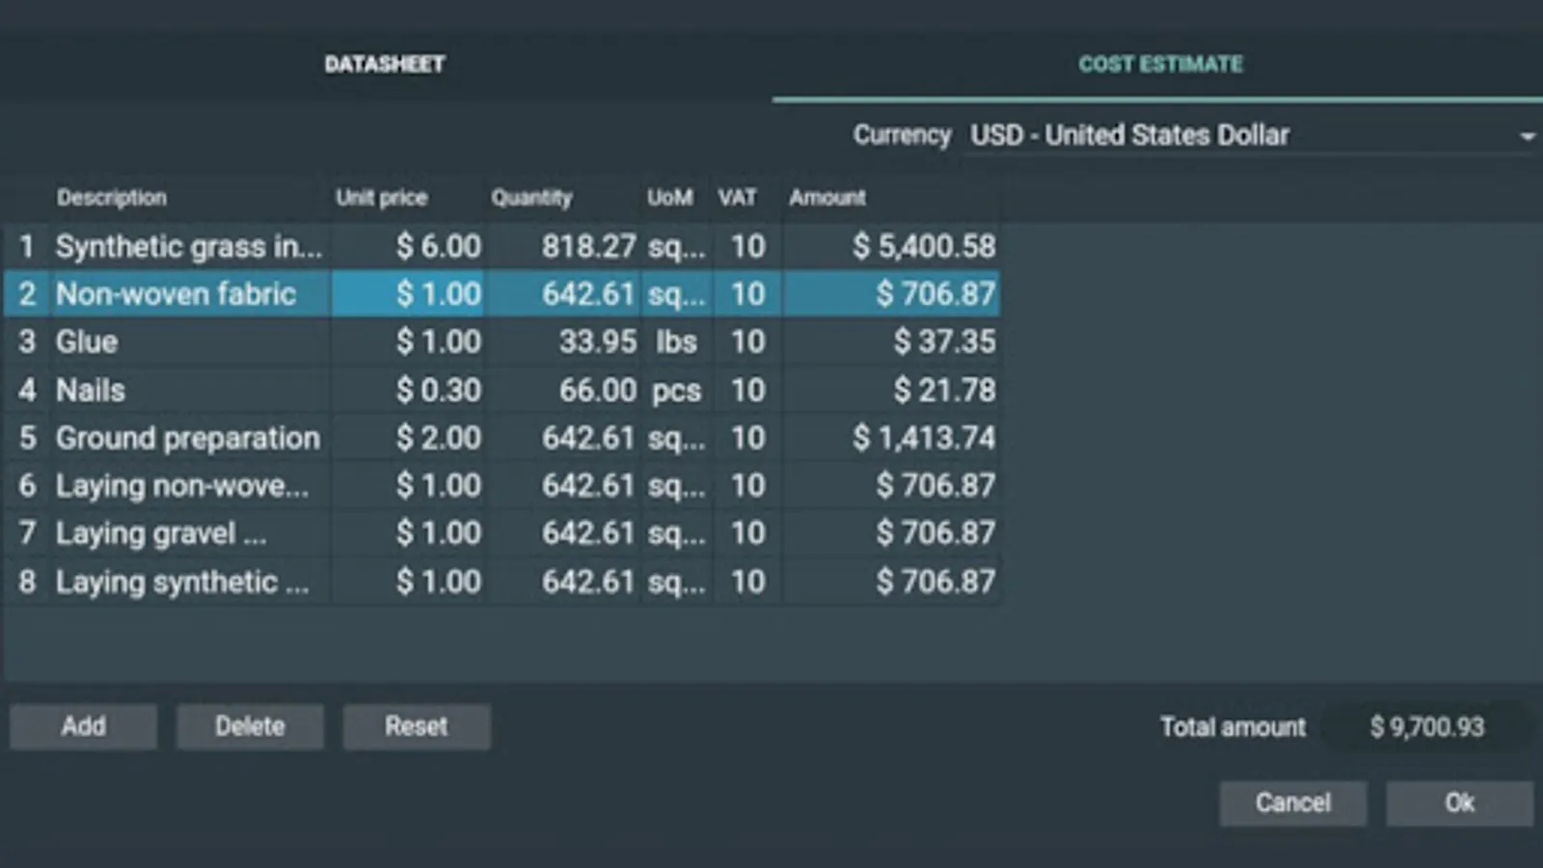1543x868 pixels.
Task: Click the Description column header
Action: click(x=112, y=198)
